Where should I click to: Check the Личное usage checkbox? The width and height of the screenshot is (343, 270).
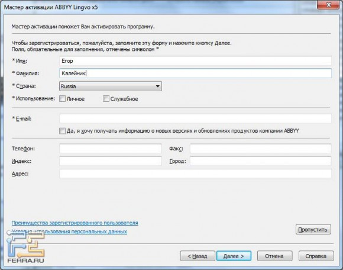62,99
